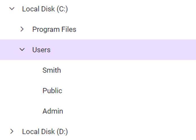Select the Program Files folder label
Screen dimensions: 196x140
(x=54, y=29)
